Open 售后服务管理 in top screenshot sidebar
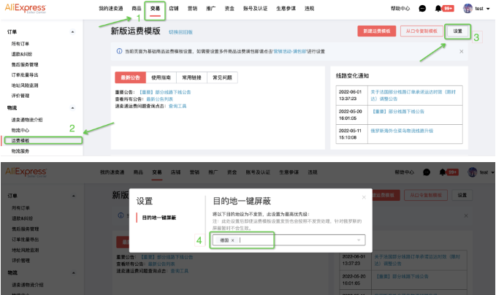 click(x=25, y=64)
